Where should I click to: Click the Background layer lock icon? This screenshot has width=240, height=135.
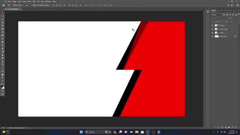click(235, 36)
